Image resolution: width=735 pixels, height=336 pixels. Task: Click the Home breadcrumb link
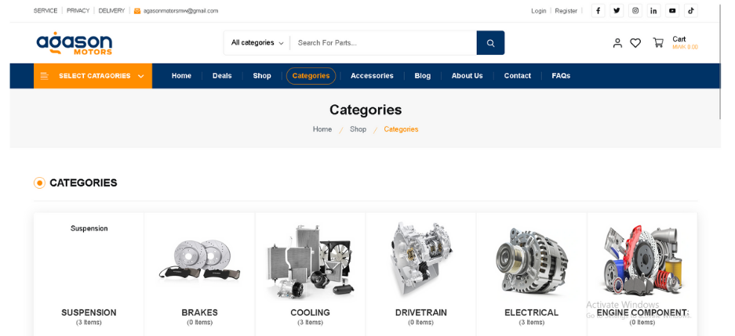tap(322, 129)
